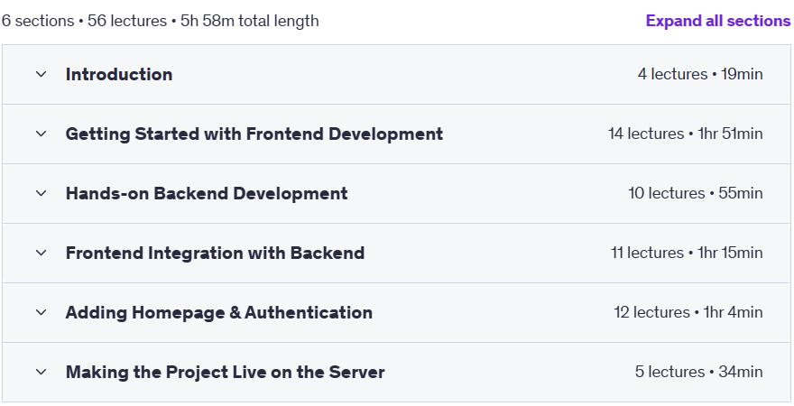Open the Introduction section title
The width and height of the screenshot is (794, 406).
pos(119,74)
